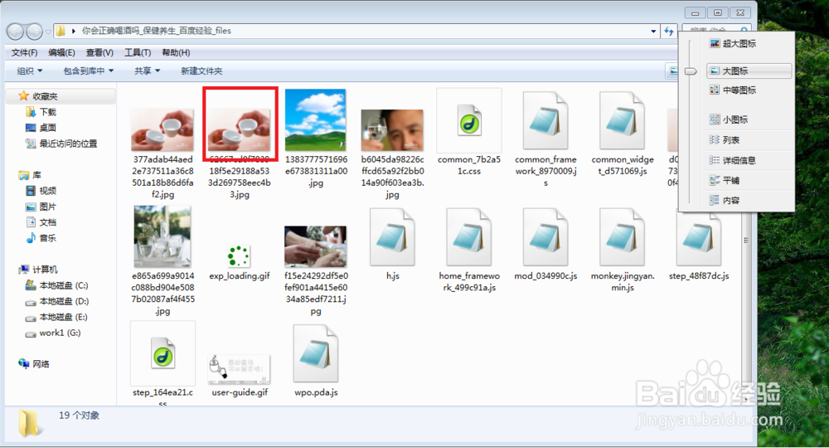Expand the 包含到库中 dropdown
This screenshot has height=448, width=829.
coord(89,71)
